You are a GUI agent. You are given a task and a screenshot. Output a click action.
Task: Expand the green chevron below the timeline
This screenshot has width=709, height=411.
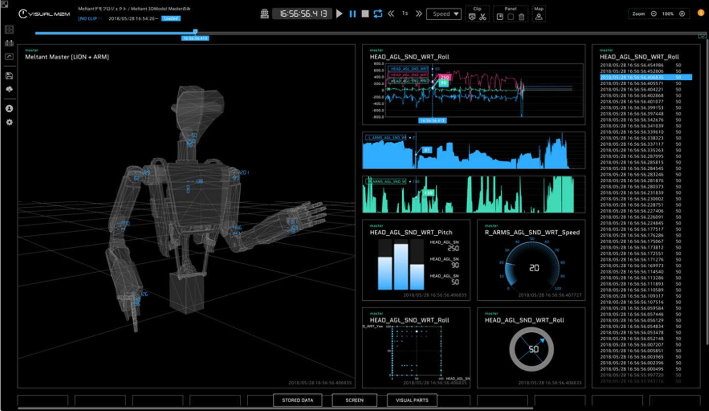click(x=703, y=36)
